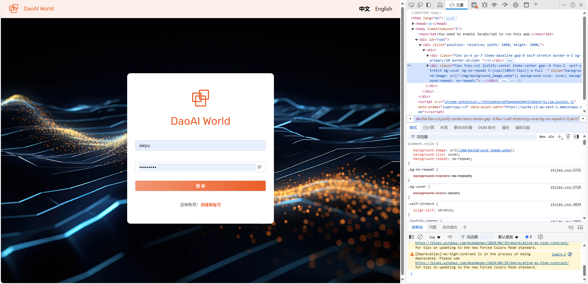Switch to the 问题 drawer tab
This screenshot has width=588, height=284.
click(432, 227)
